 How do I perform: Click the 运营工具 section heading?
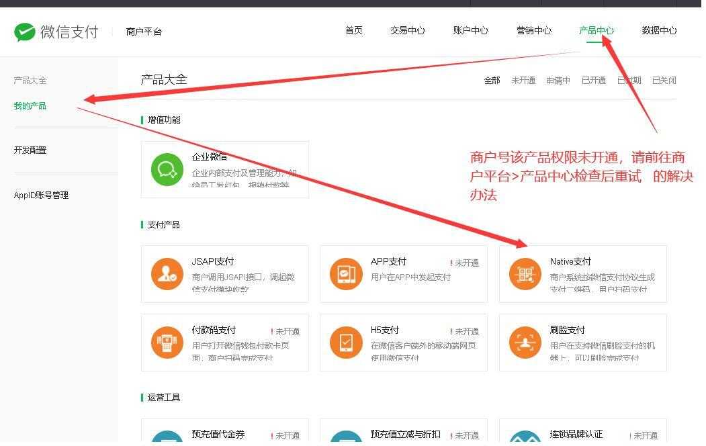click(x=164, y=398)
